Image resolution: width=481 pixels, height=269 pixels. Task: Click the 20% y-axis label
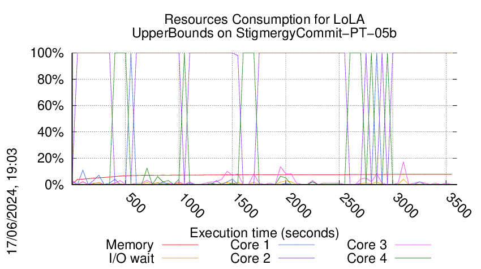click(x=50, y=159)
